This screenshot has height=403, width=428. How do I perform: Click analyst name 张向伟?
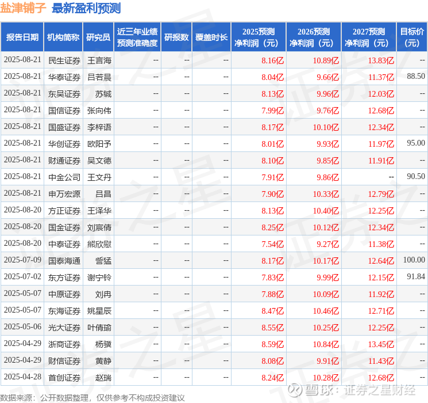tap(99, 111)
